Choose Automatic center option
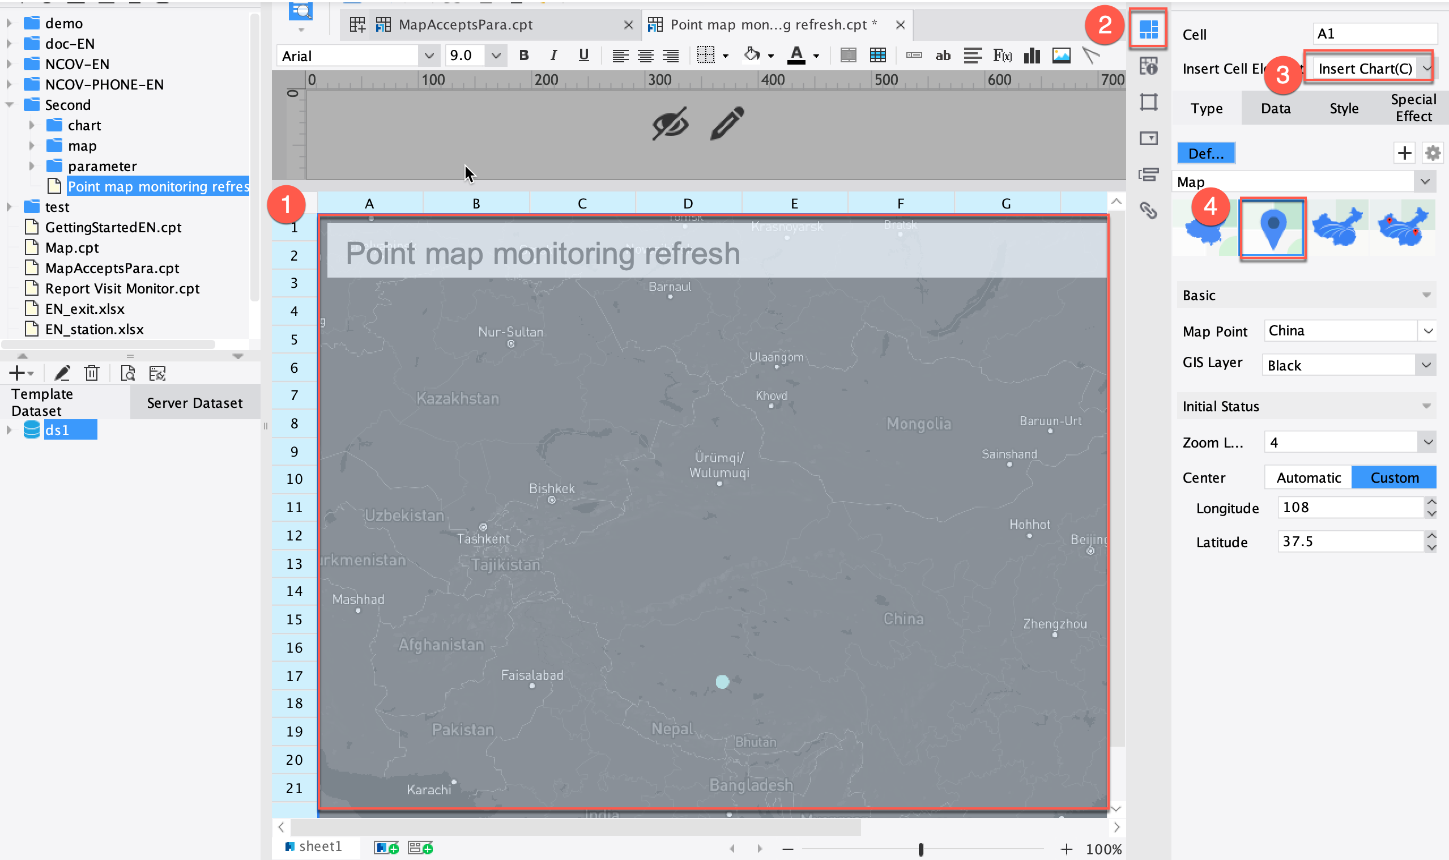This screenshot has width=1449, height=860. pyautogui.click(x=1308, y=478)
